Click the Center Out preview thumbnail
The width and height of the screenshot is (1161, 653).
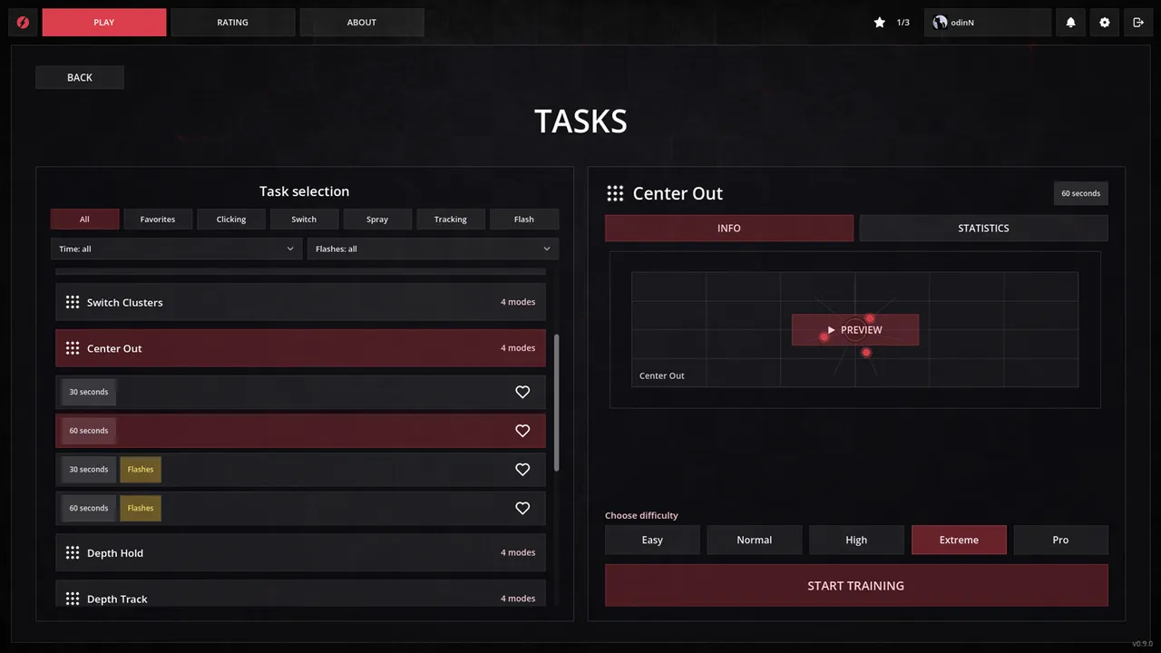click(855, 329)
